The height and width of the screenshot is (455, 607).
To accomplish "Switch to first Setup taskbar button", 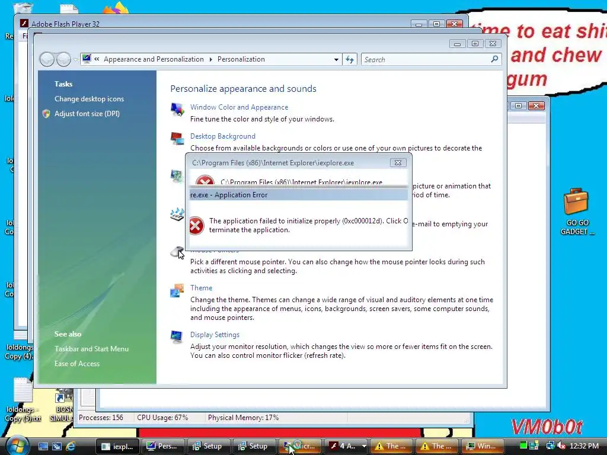I will click(208, 446).
